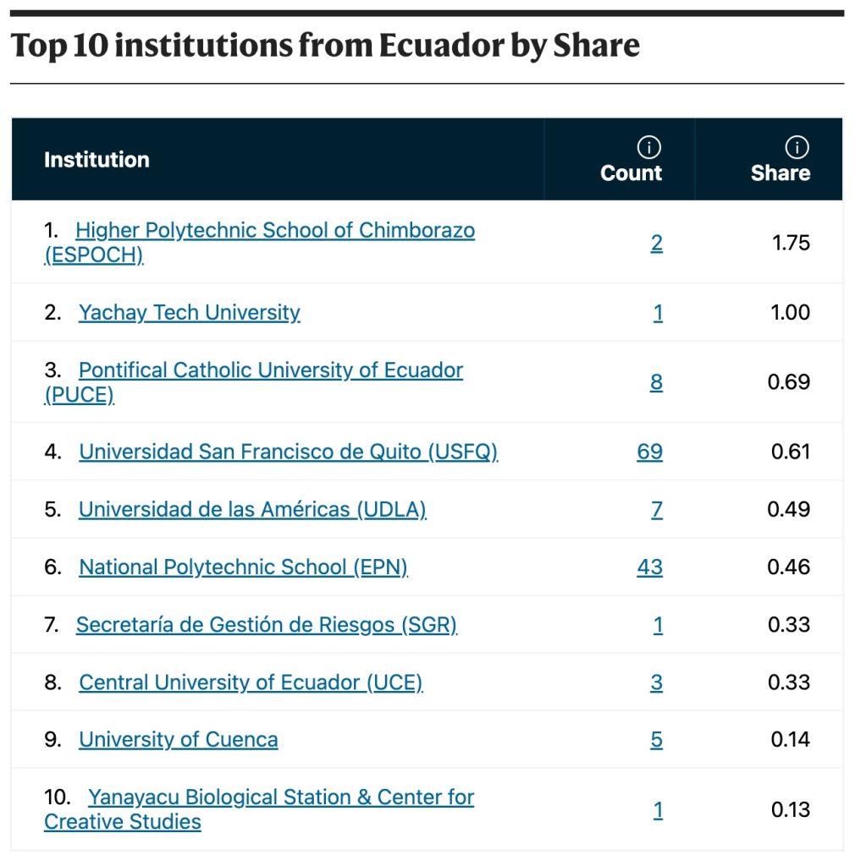
Task: Click the info icon above Share
Action: point(797,148)
